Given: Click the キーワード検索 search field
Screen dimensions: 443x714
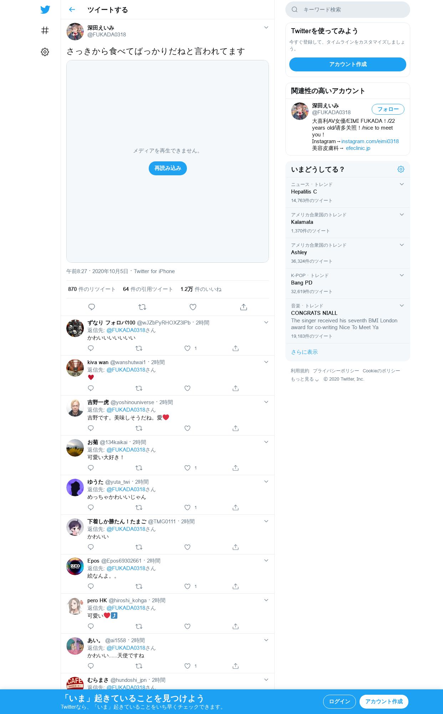Looking at the screenshot, I should 348,10.
